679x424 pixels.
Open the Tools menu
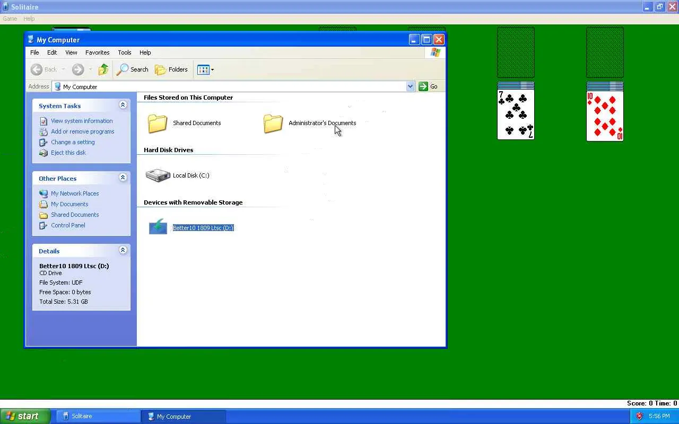[x=125, y=52]
